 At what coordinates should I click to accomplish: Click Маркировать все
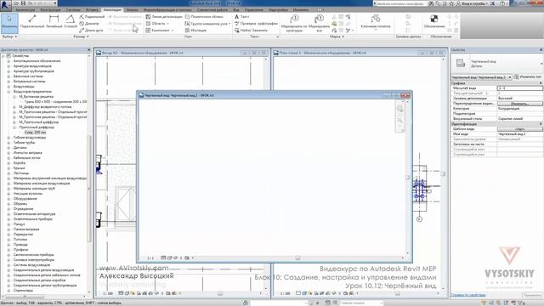319,23
